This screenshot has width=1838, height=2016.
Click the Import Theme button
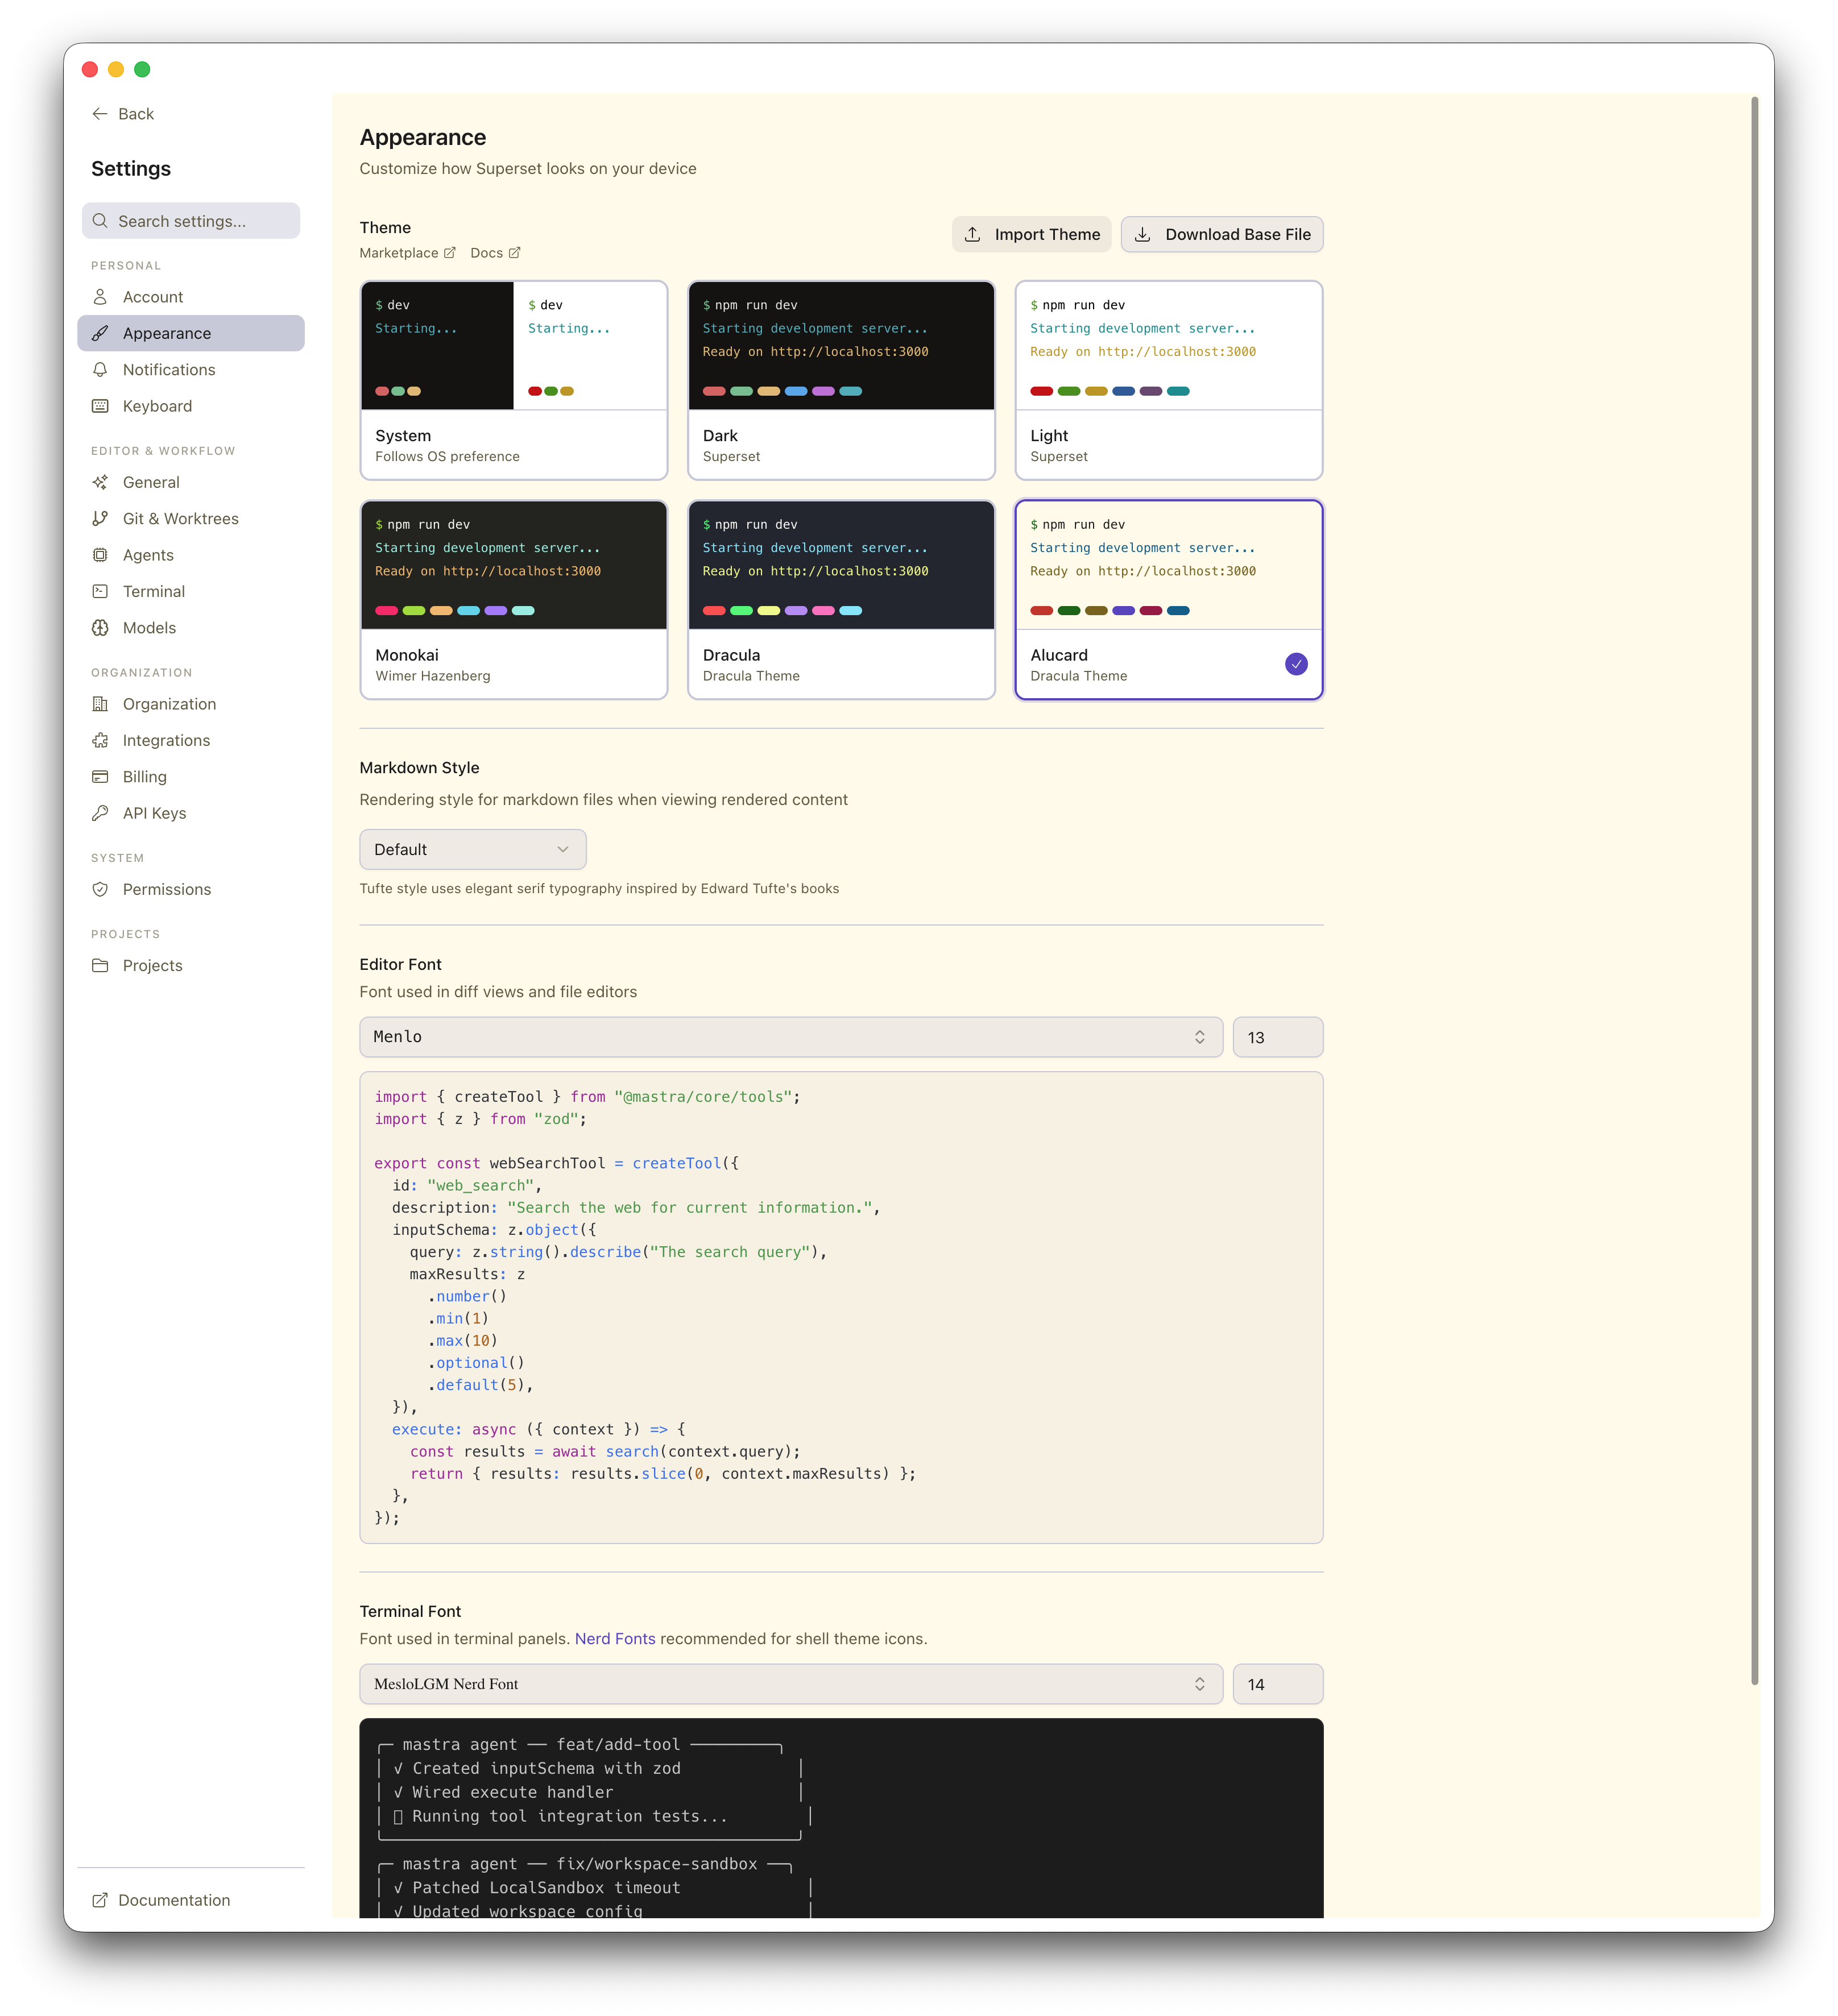pos(1032,234)
